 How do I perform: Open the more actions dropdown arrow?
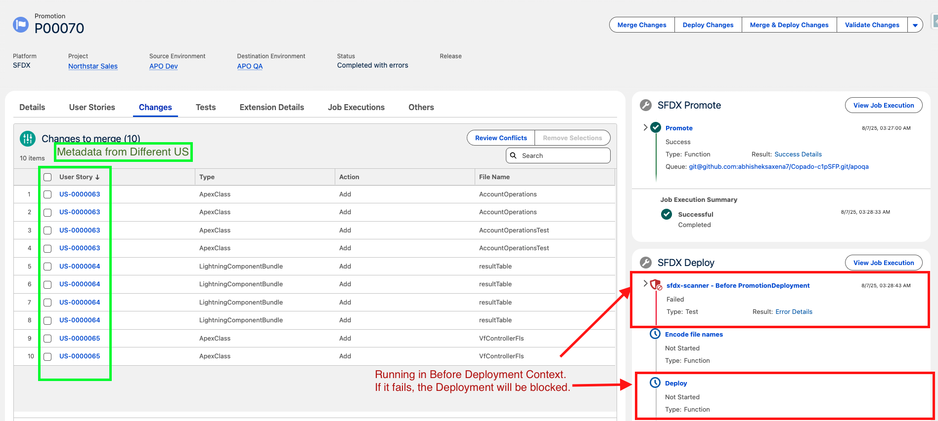pyautogui.click(x=915, y=25)
